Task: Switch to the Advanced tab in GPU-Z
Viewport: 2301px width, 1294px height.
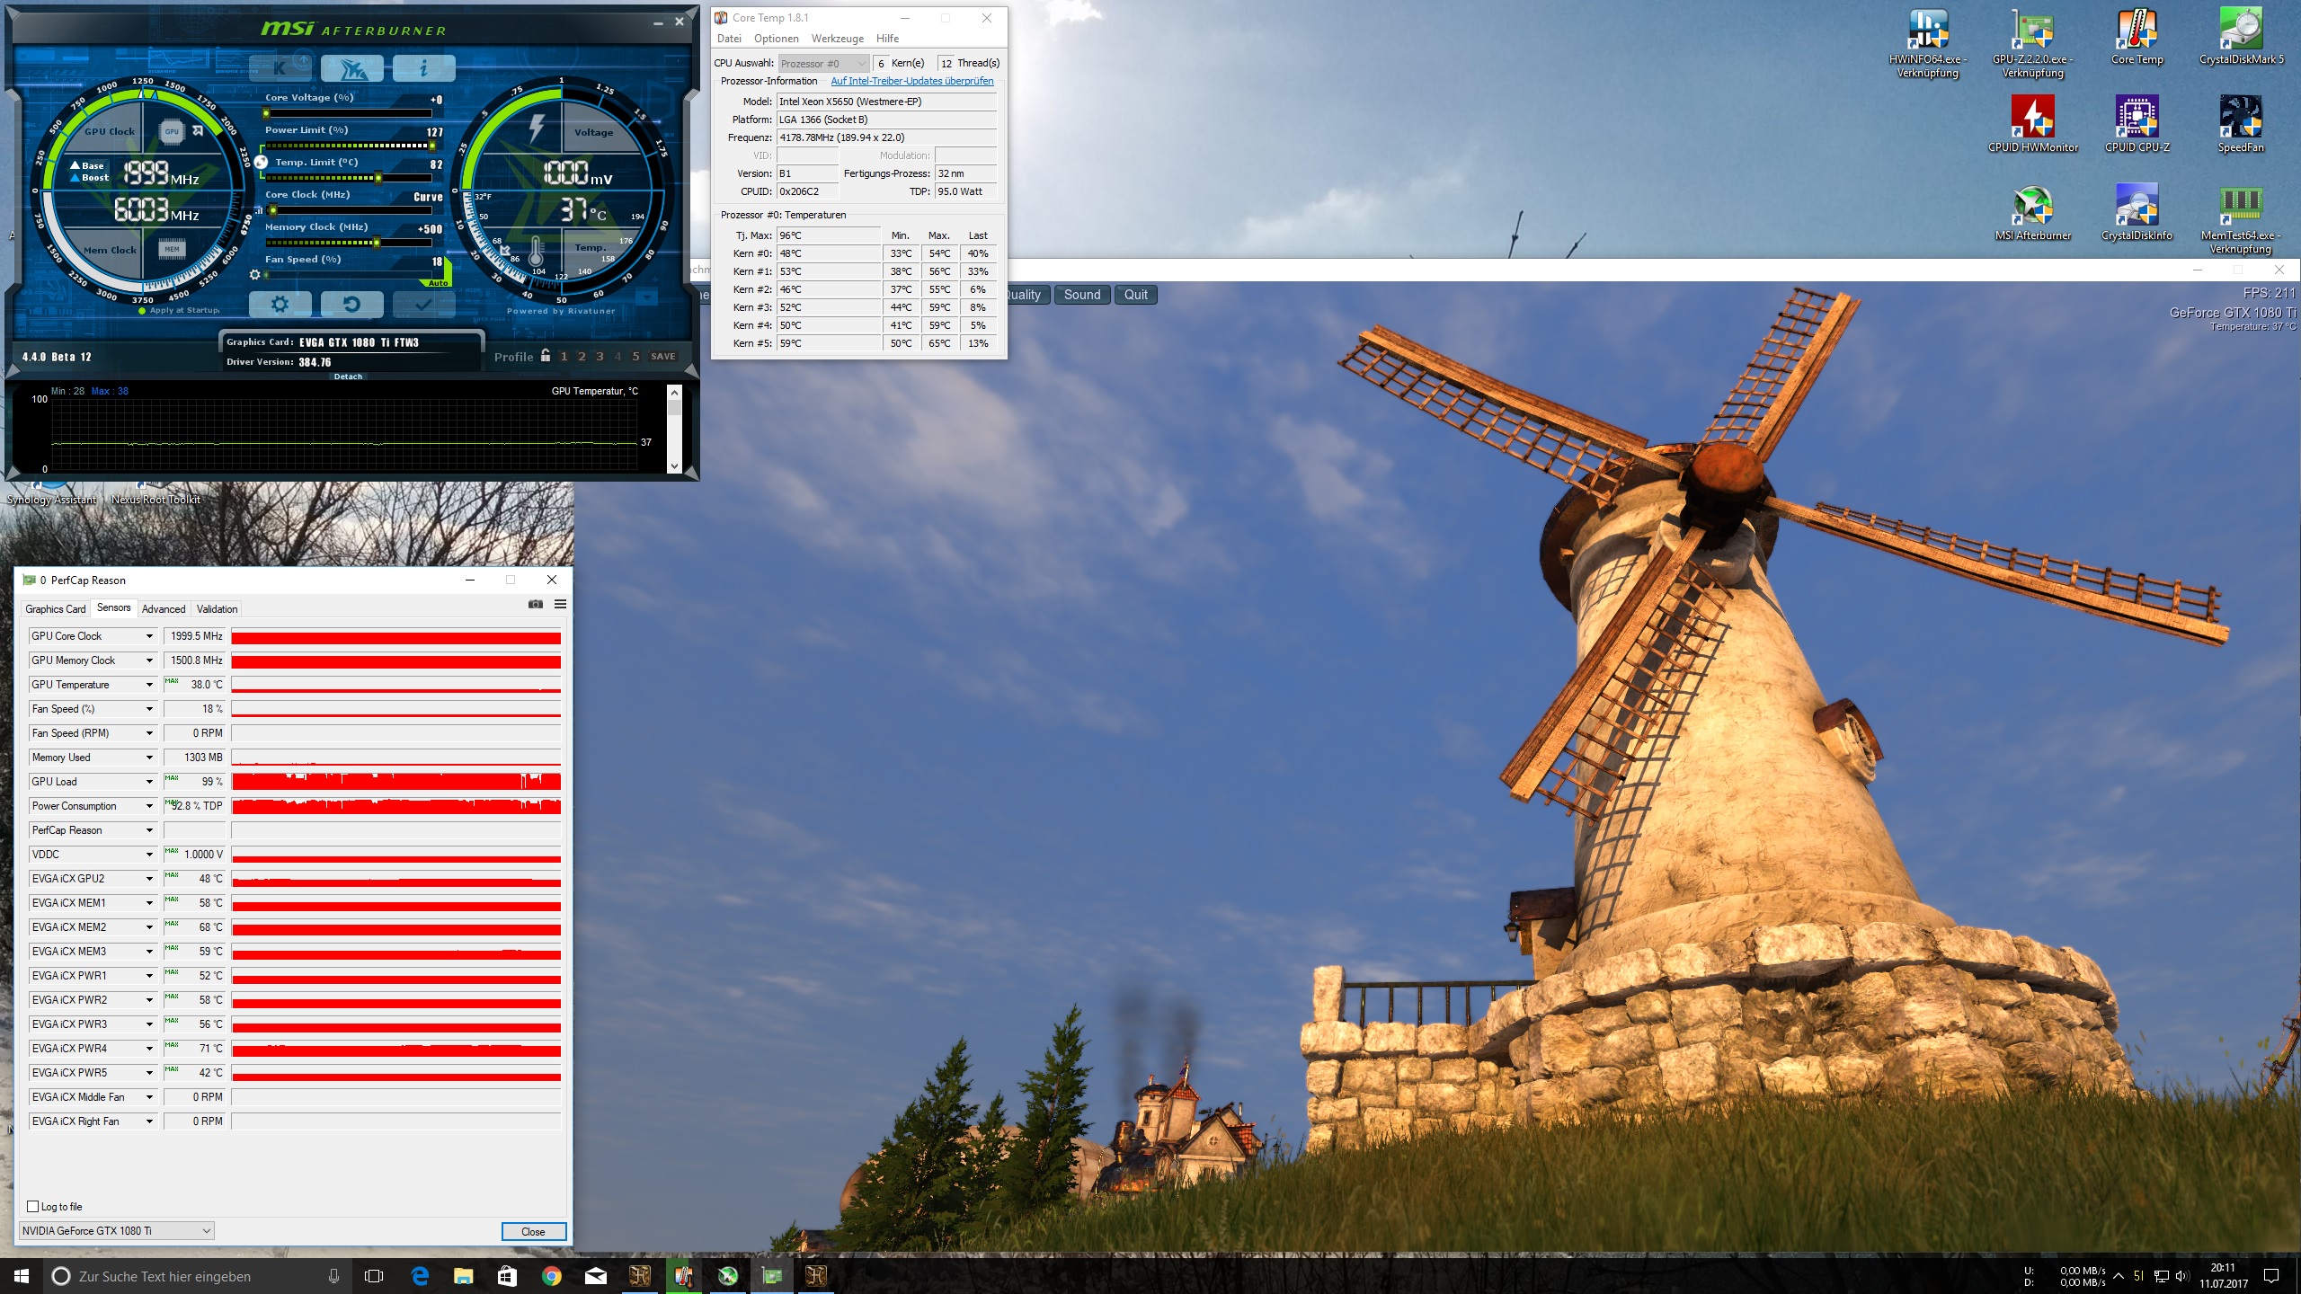Action: pyautogui.click(x=164, y=609)
